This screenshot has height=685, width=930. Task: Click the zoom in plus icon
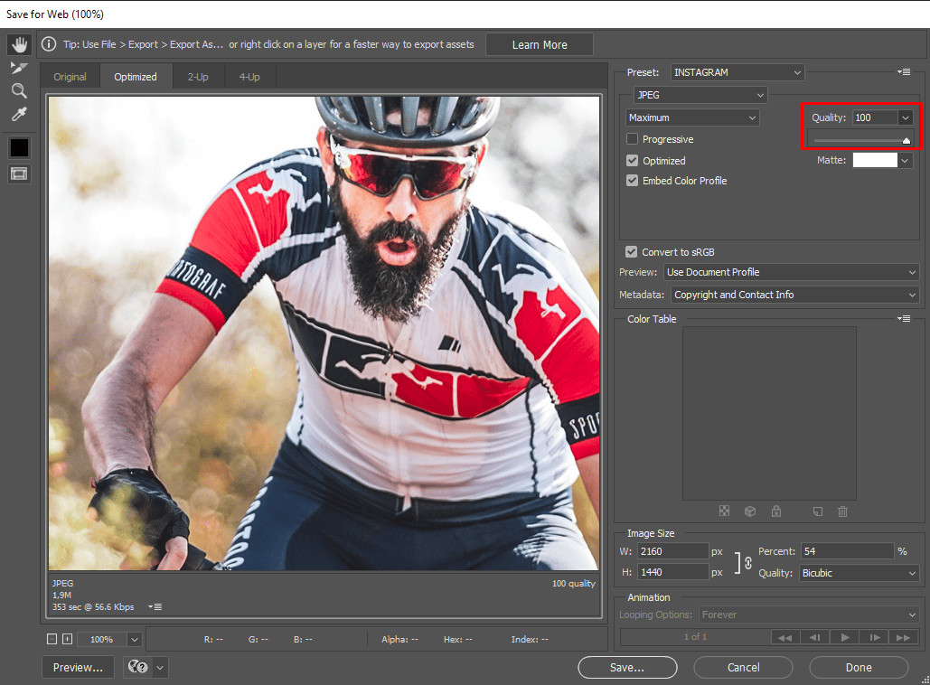pyautogui.click(x=67, y=640)
